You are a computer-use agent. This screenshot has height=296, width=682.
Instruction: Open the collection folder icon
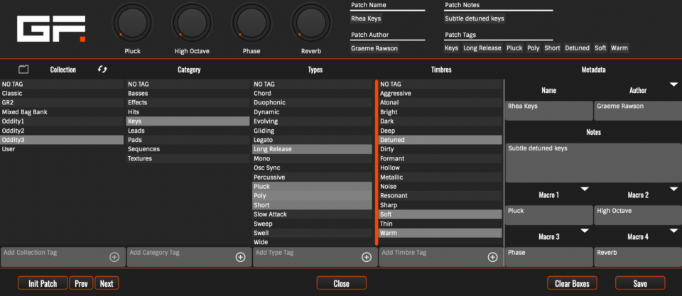[x=23, y=69]
